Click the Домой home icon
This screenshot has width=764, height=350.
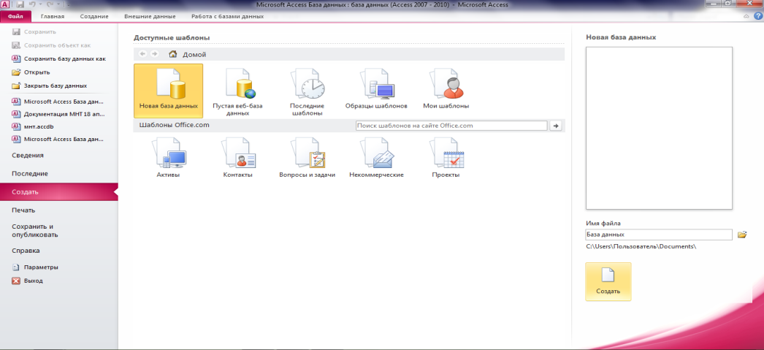coord(172,54)
